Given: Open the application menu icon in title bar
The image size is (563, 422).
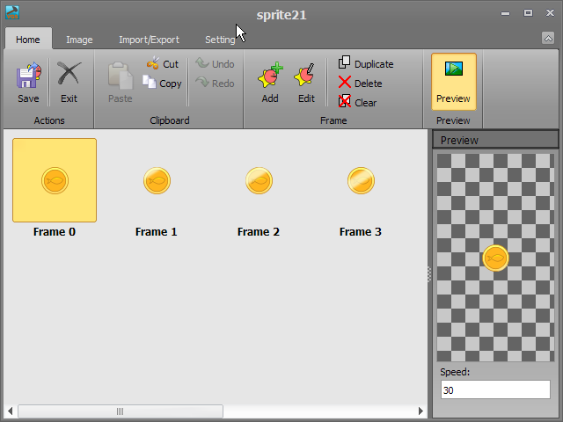Looking at the screenshot, I should (x=12, y=13).
